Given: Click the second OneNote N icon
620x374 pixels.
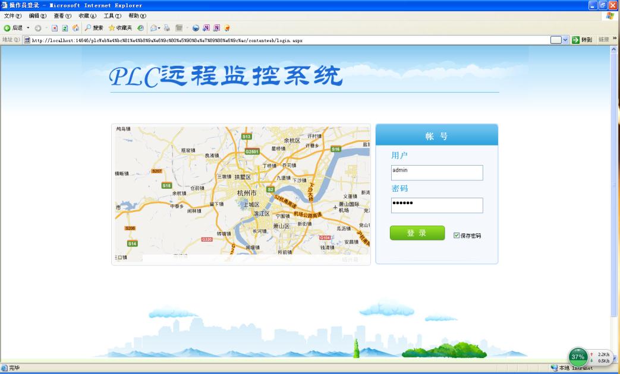Looking at the screenshot, I should pos(216,28).
